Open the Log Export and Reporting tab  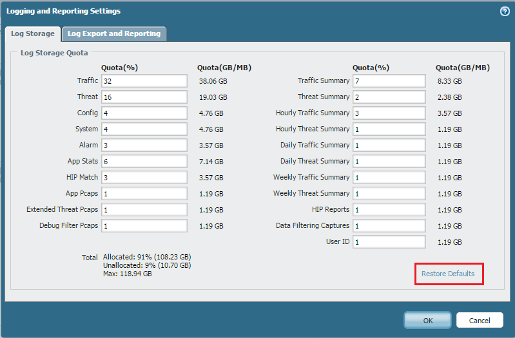click(x=114, y=33)
